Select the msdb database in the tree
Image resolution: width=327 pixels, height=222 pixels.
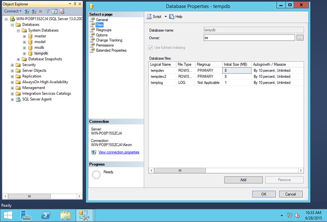click(x=39, y=48)
